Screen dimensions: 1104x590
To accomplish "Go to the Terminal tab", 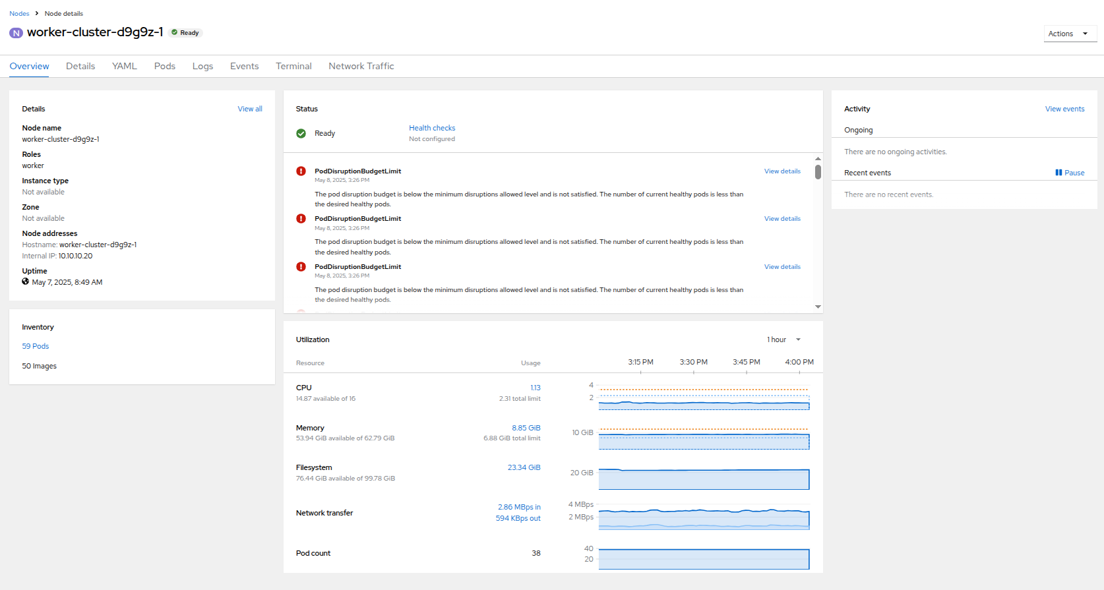I will pyautogui.click(x=293, y=66).
